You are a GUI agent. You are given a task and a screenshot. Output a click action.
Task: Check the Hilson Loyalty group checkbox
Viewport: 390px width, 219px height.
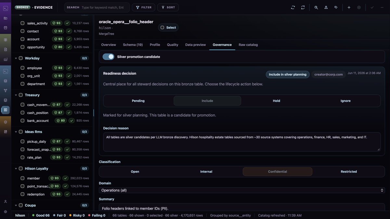click(21, 168)
